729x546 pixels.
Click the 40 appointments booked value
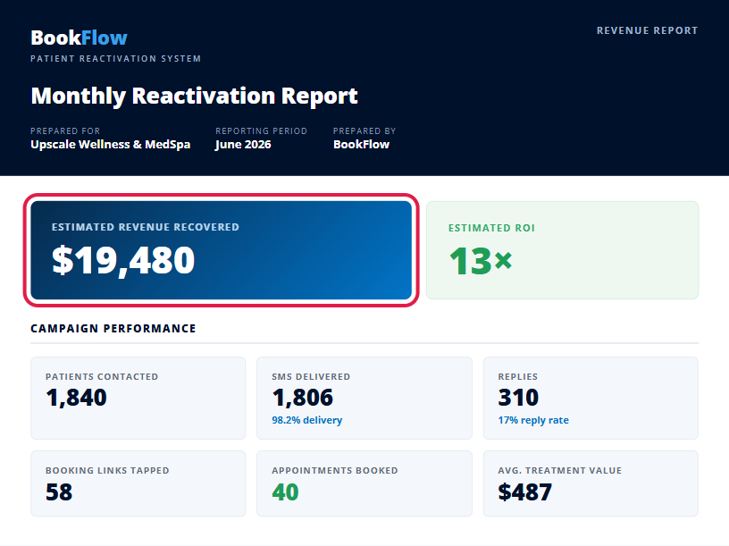[x=285, y=492]
